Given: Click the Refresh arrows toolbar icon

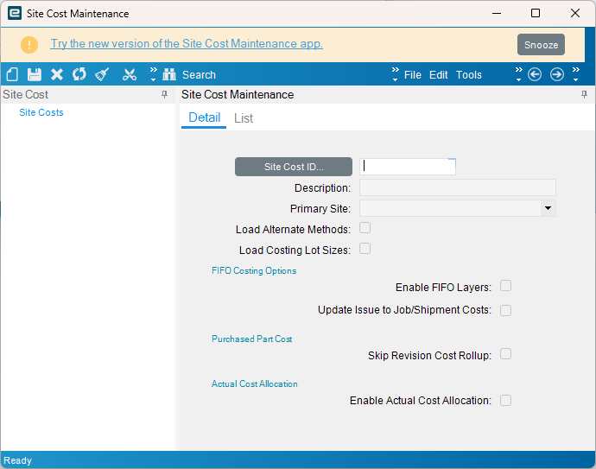Looking at the screenshot, I should pos(79,74).
